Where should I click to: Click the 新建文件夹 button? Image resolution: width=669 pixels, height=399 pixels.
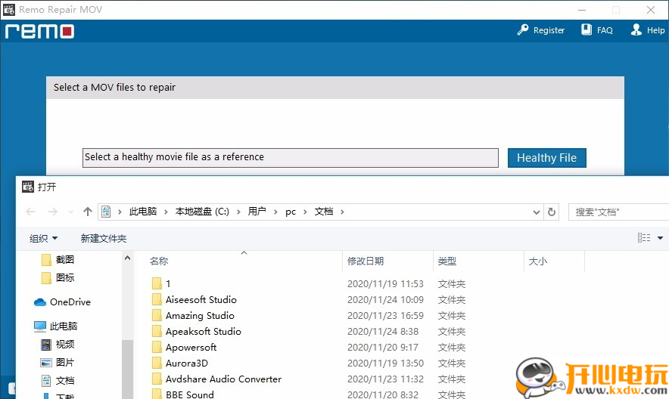click(x=104, y=238)
